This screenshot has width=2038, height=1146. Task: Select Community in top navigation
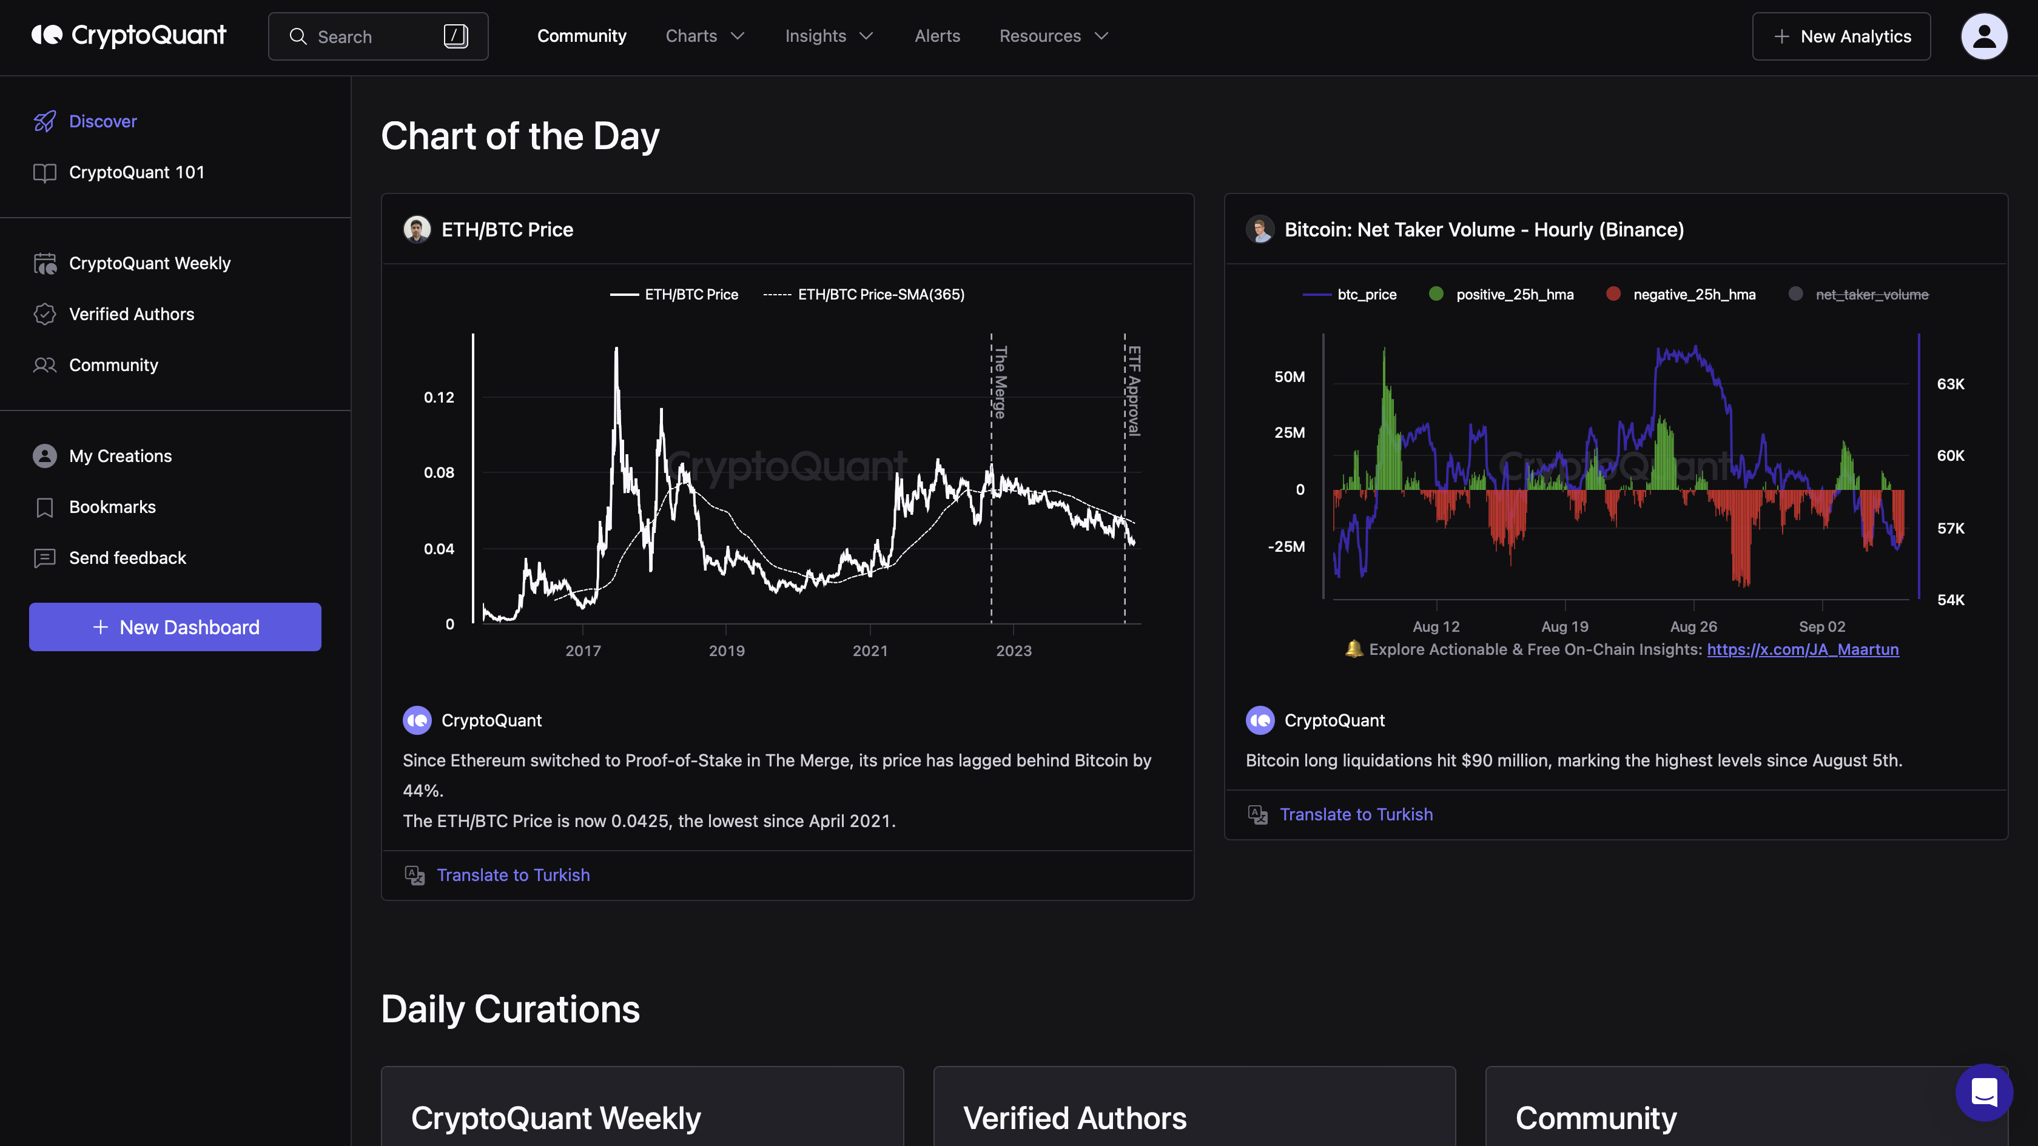pyautogui.click(x=582, y=36)
